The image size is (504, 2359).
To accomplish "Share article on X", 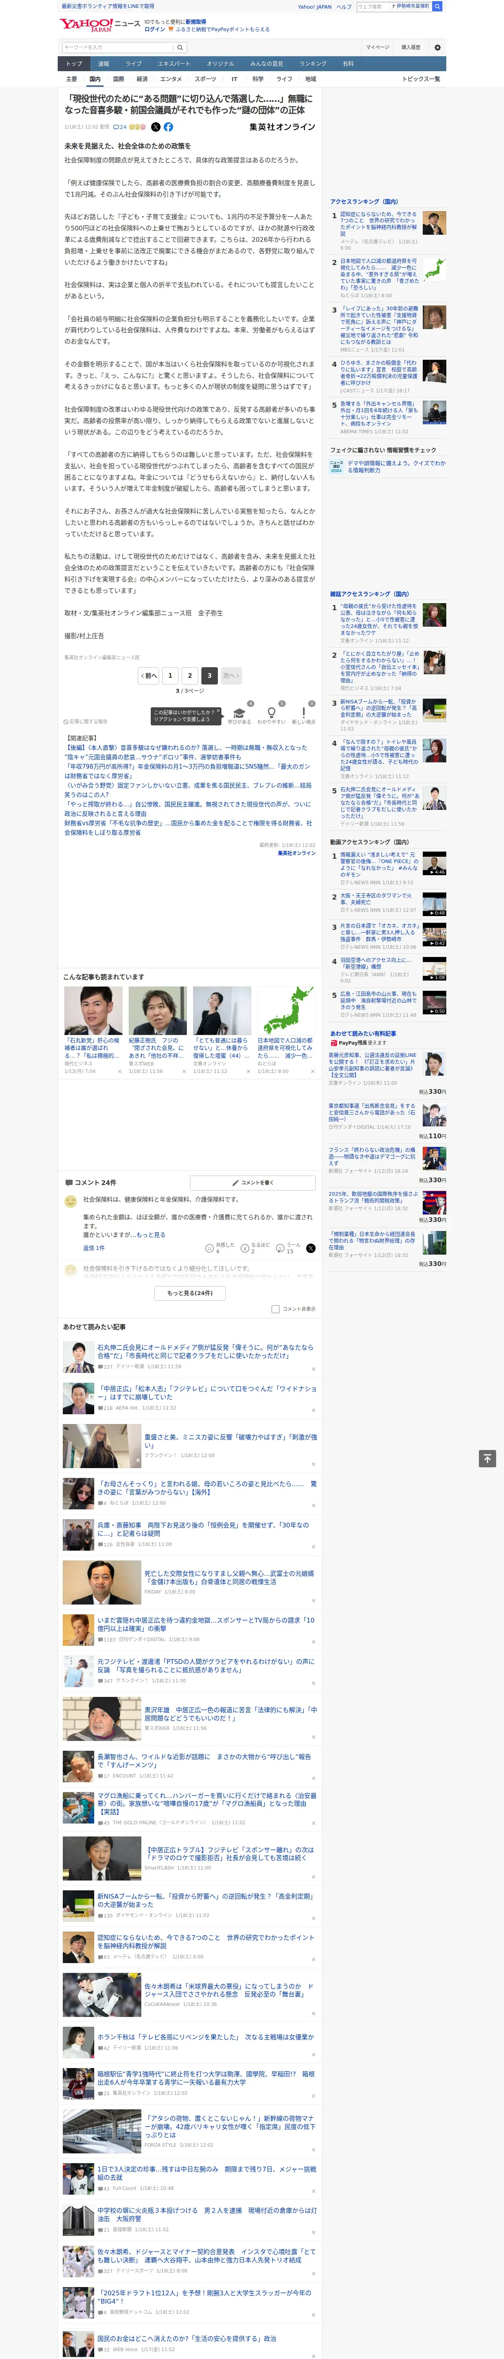I will pos(155,127).
